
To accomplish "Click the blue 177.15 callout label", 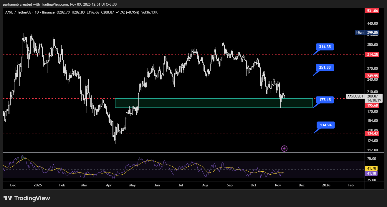I will point(325,100).
